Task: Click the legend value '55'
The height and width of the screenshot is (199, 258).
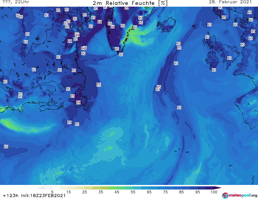Action: pos(133,192)
